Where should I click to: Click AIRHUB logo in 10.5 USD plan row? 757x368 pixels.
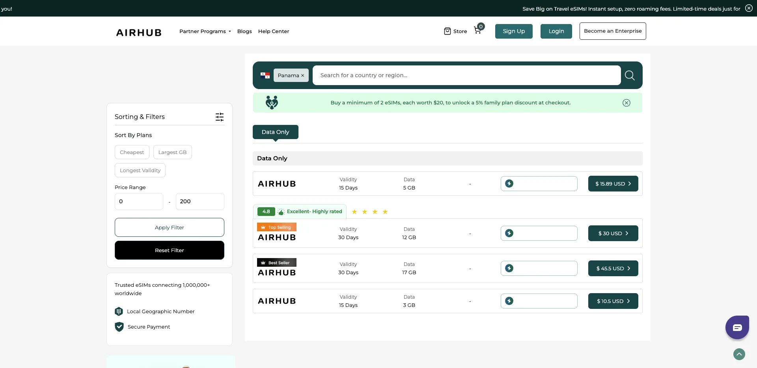[x=277, y=301]
